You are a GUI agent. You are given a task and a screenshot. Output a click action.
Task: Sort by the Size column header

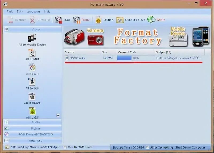click(109, 52)
